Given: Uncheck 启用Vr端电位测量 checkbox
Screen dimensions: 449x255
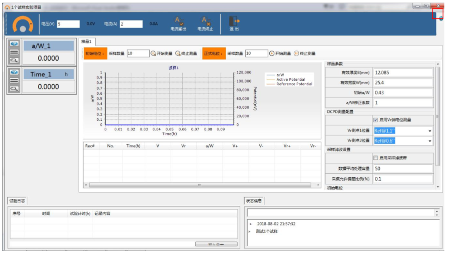Looking at the screenshot, I should (x=375, y=120).
